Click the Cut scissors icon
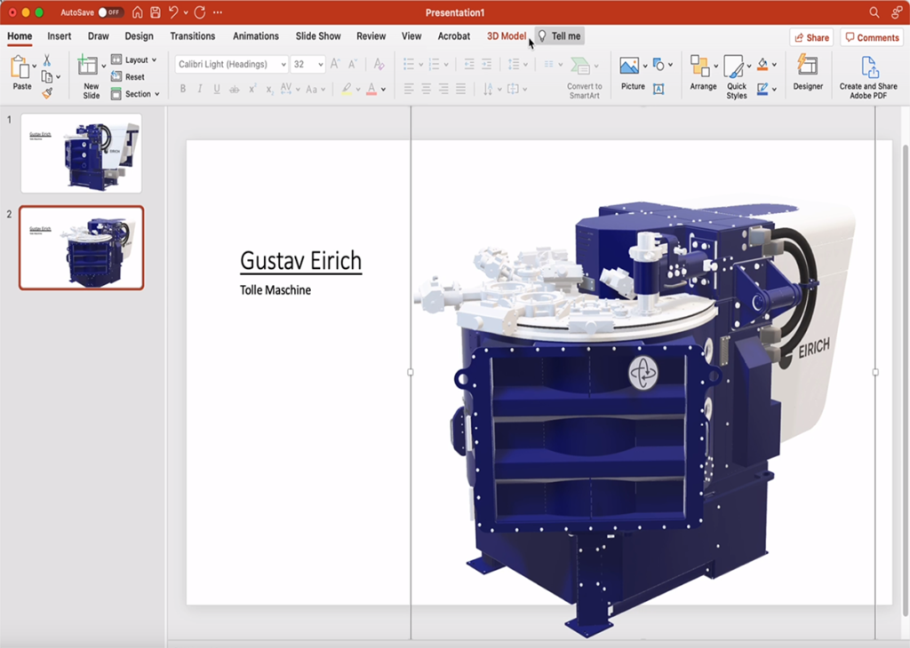The width and height of the screenshot is (910, 648). [47, 60]
